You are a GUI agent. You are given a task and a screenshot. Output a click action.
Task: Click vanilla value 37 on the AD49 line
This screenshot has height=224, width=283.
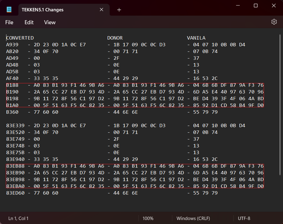pyautogui.click(x=196, y=58)
